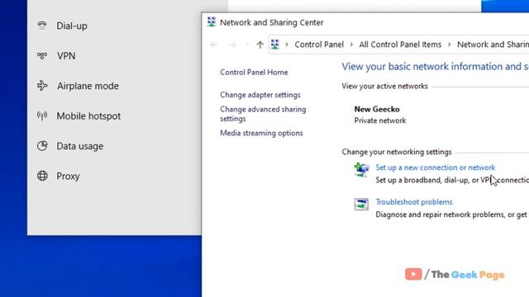
Task: Click the Network and Sharing Center title bar
Action: [x=365, y=22]
